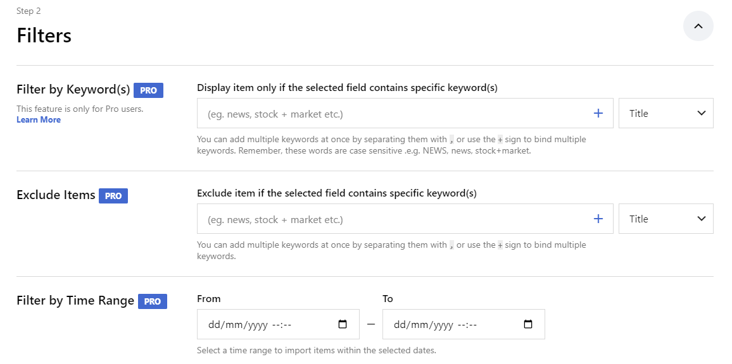
Task: Open the calendar picker for the From date
Action: click(x=343, y=324)
